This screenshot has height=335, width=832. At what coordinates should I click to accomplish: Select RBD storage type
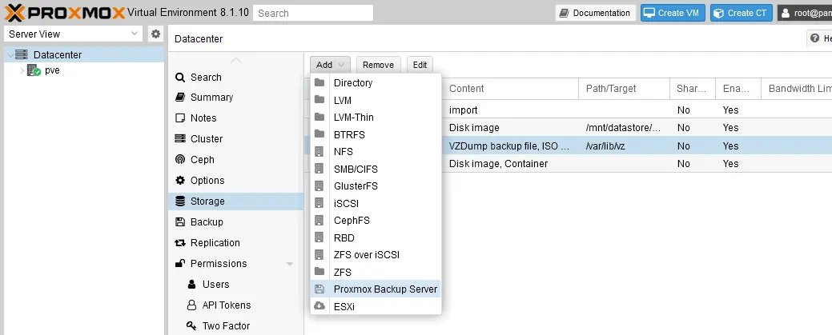(376, 237)
